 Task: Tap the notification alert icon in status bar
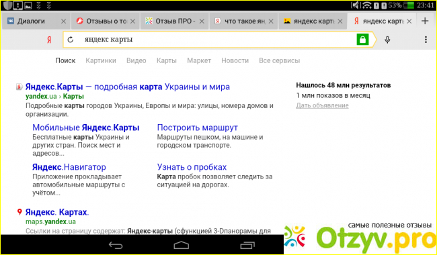pos(18,5)
